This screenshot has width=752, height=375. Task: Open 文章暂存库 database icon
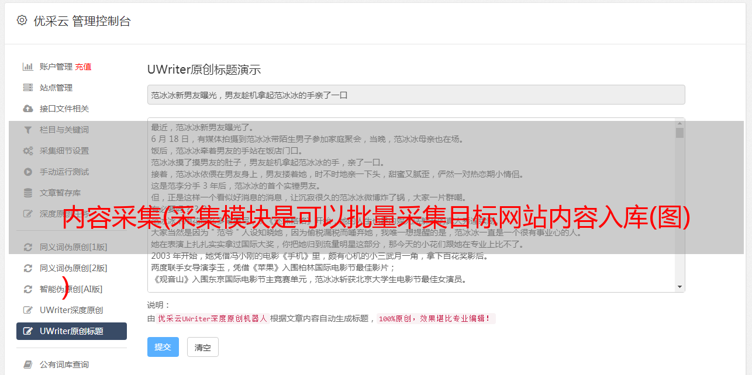tap(27, 193)
